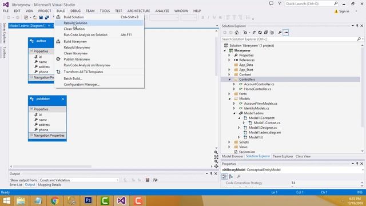Click the feedback chat bubble icon
The image size is (366, 206).
coord(271,4)
